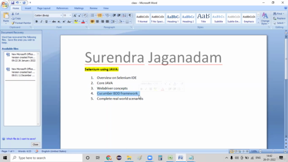Click Windows taskbar search box
Screen dimensions: 288x162
(46, 158)
